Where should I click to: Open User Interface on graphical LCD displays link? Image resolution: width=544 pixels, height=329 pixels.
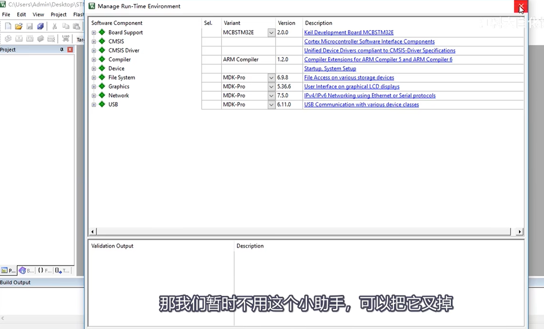[352, 87]
